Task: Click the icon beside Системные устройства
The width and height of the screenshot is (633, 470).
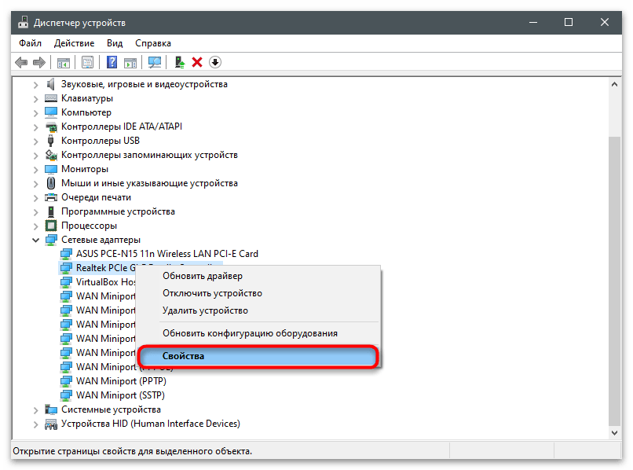Action: [x=51, y=409]
